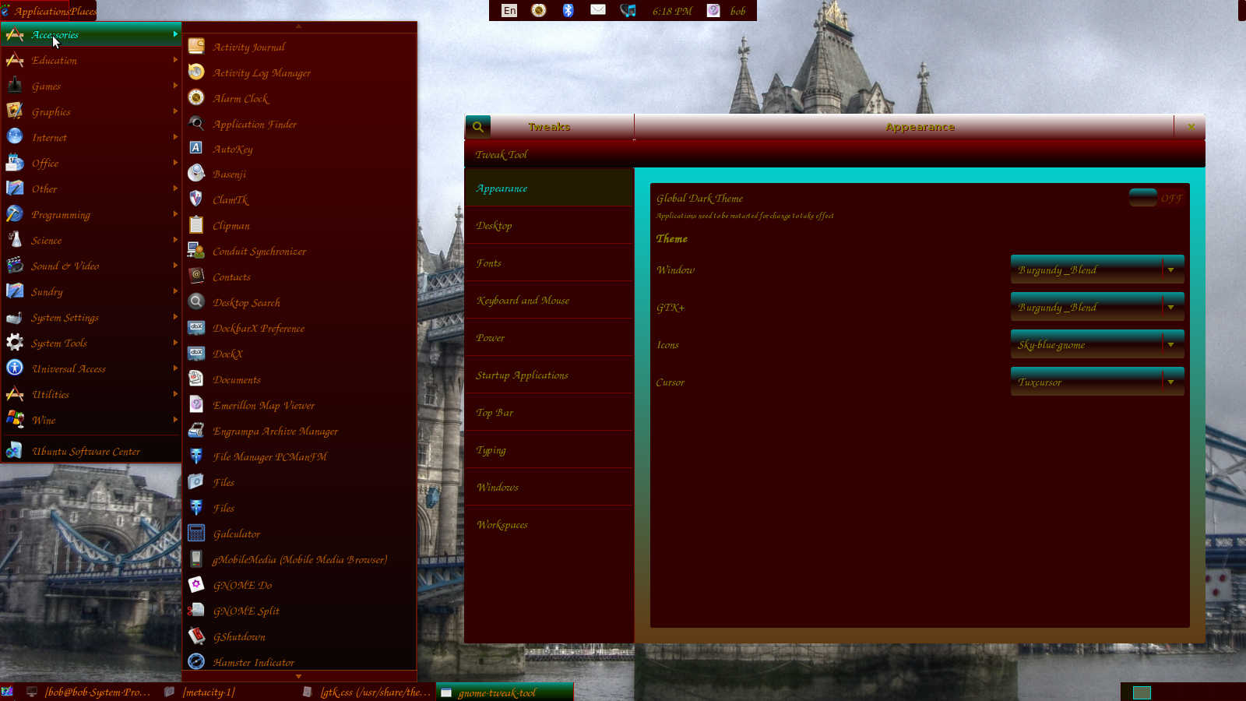Open the Places menu in top panel
Viewport: 1246px width, 701px height.
click(x=82, y=11)
